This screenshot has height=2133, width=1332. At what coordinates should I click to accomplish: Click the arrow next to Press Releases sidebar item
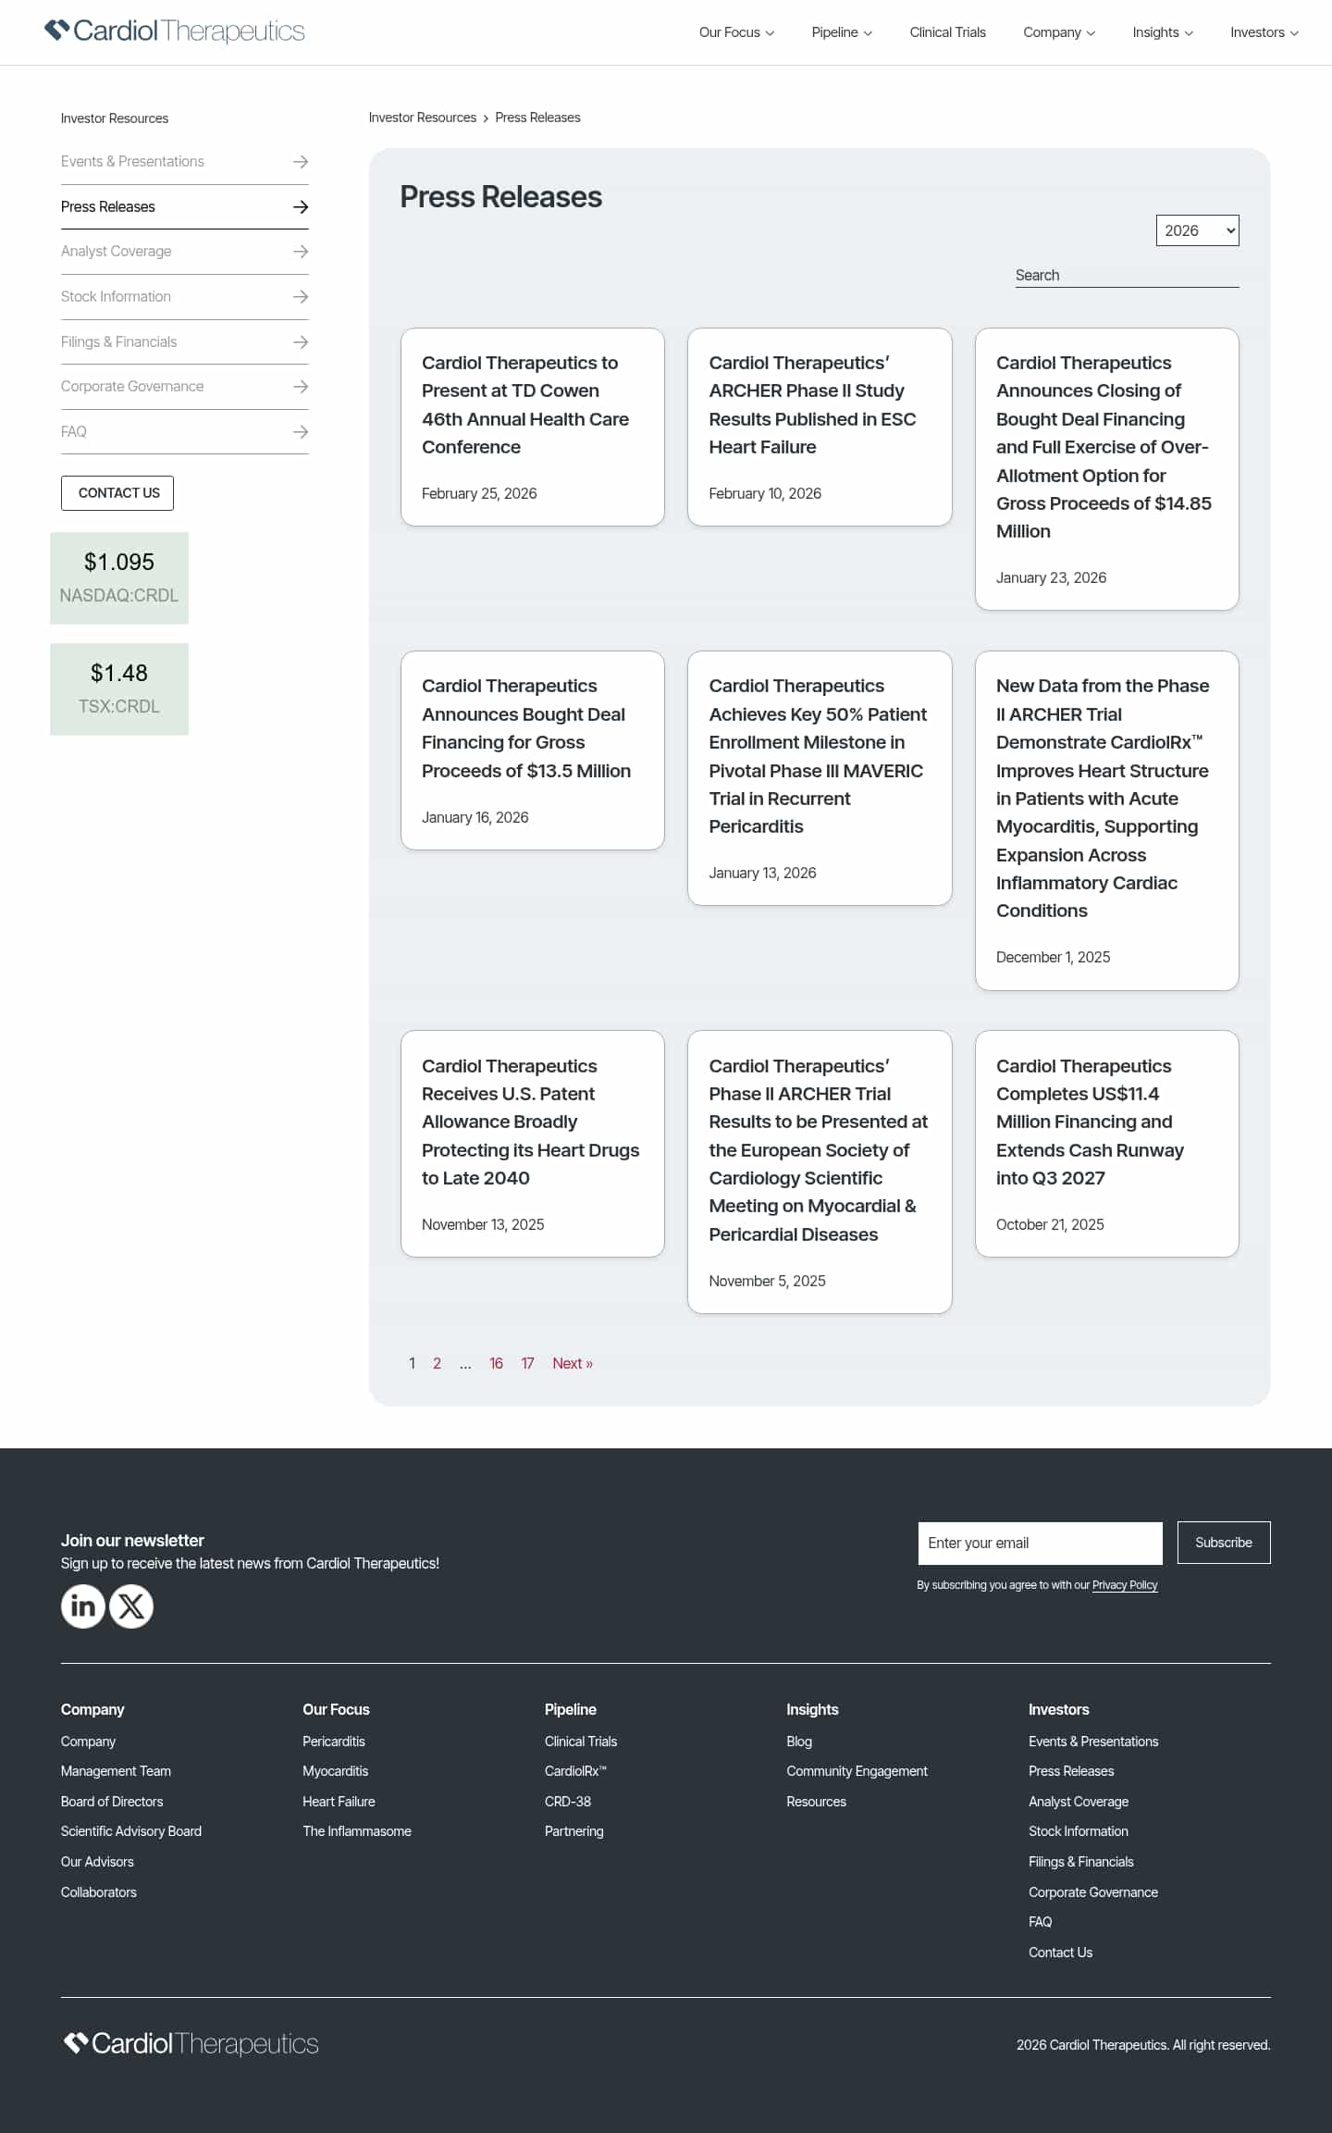point(301,207)
